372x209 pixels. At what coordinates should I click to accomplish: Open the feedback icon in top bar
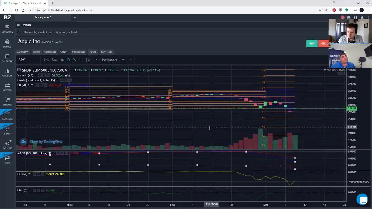[349, 17]
